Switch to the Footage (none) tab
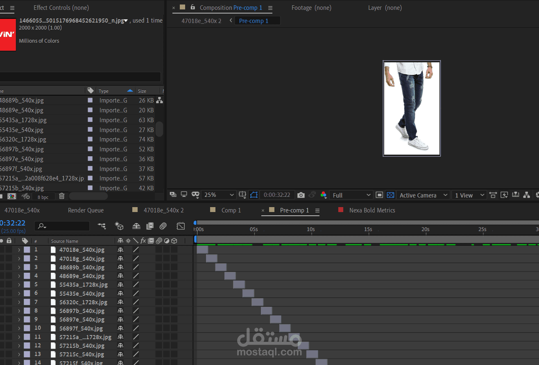 point(311,8)
